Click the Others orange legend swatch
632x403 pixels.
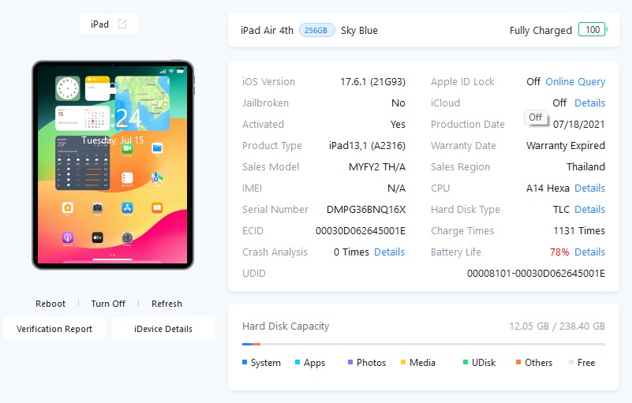[x=518, y=362]
